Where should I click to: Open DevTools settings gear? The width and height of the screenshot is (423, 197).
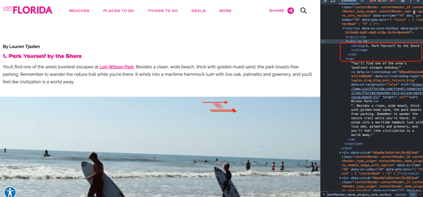(x=403, y=1)
